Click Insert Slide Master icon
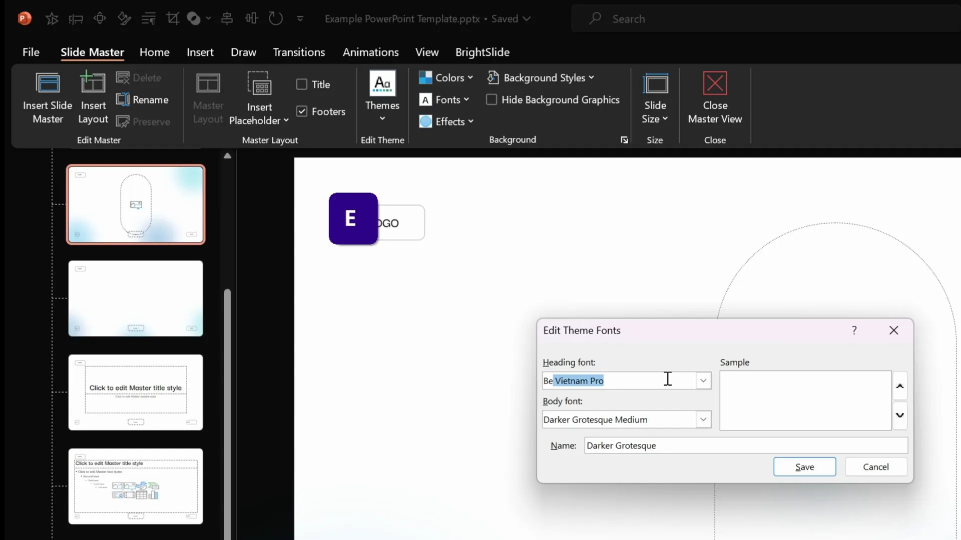This screenshot has width=961, height=540. pos(48,98)
